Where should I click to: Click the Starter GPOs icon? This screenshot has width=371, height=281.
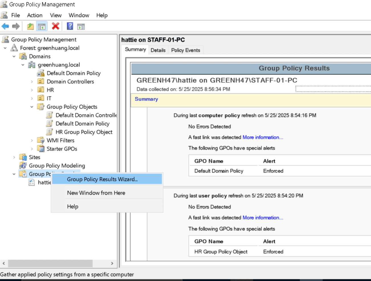coord(41,149)
